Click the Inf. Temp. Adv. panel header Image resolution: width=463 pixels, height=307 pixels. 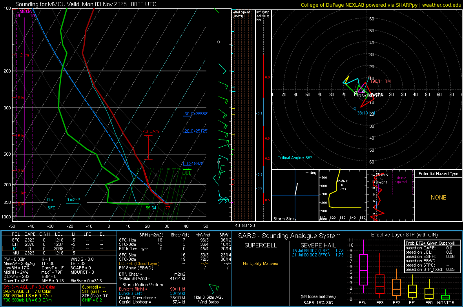click(263, 16)
